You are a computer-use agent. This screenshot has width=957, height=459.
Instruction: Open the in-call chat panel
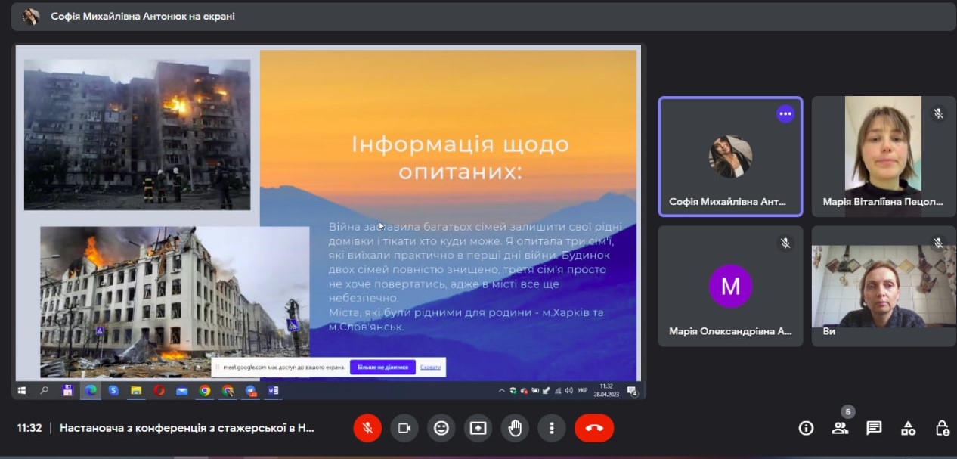coord(873,428)
